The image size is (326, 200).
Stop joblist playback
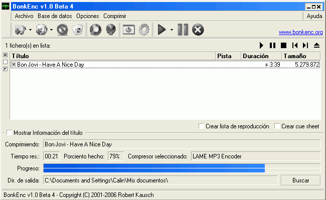pos(283,46)
